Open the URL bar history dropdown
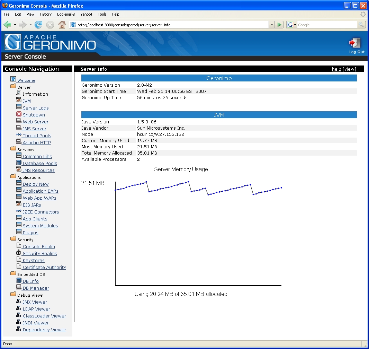 (x=272, y=25)
